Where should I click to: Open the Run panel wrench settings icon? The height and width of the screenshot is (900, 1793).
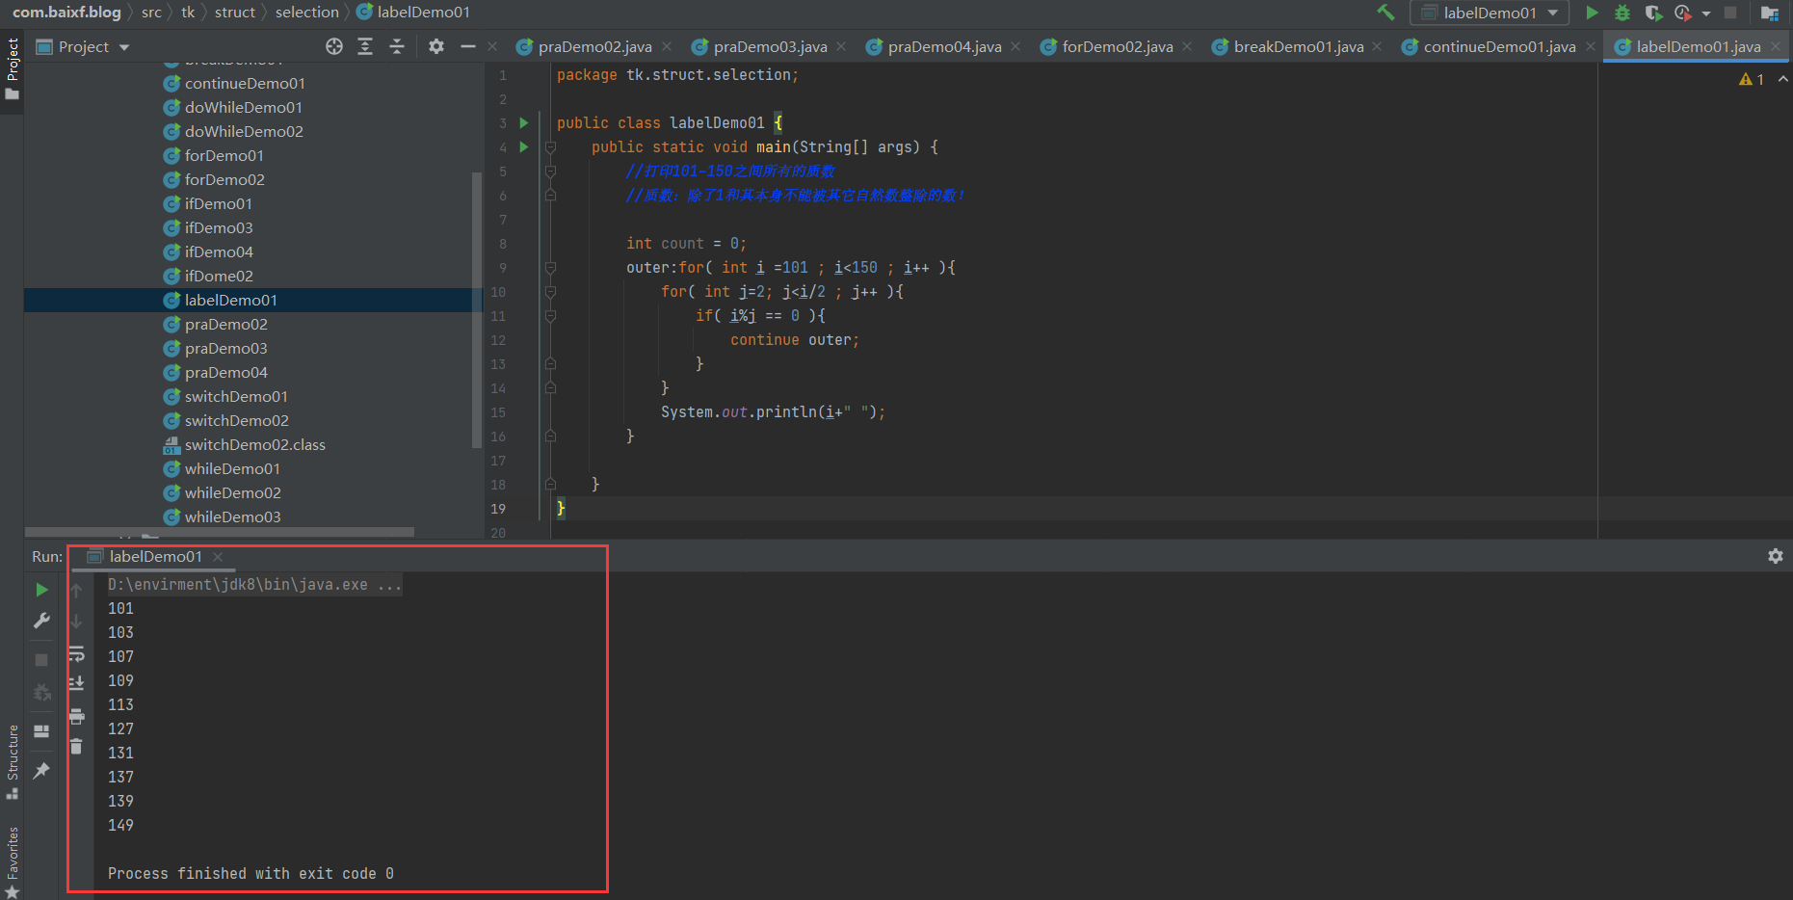(x=41, y=622)
